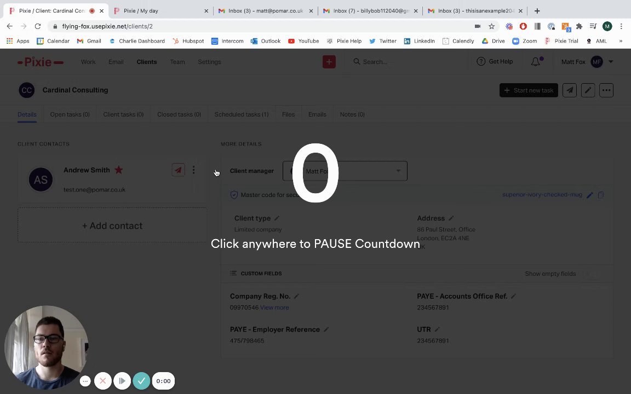Toggle Show empty fields switch

[x=590, y=274]
